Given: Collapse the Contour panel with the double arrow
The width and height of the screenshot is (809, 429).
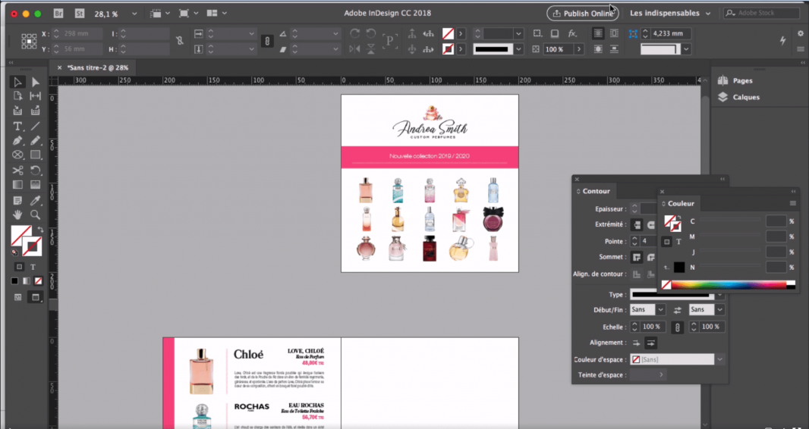Looking at the screenshot, I should pos(722,179).
